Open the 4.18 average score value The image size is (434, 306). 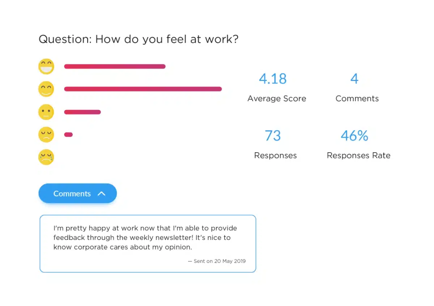[273, 78]
